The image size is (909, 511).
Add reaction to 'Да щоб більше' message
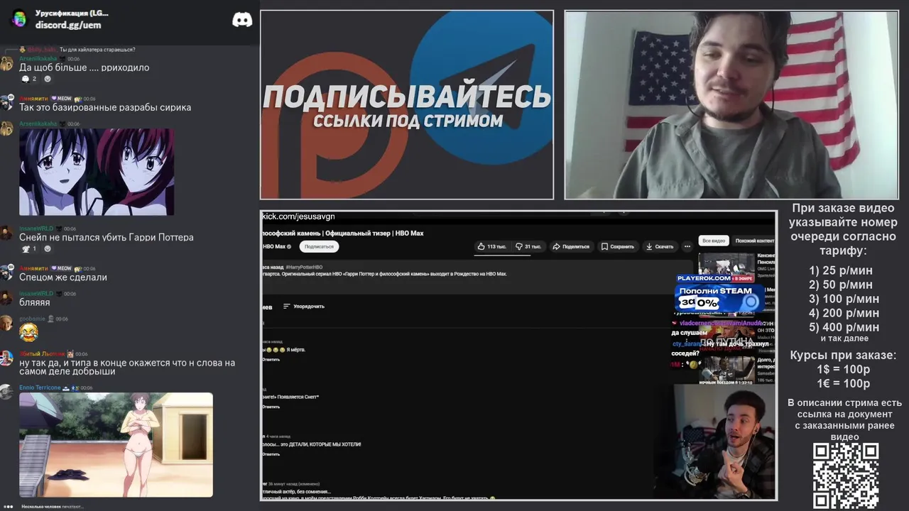(x=48, y=79)
